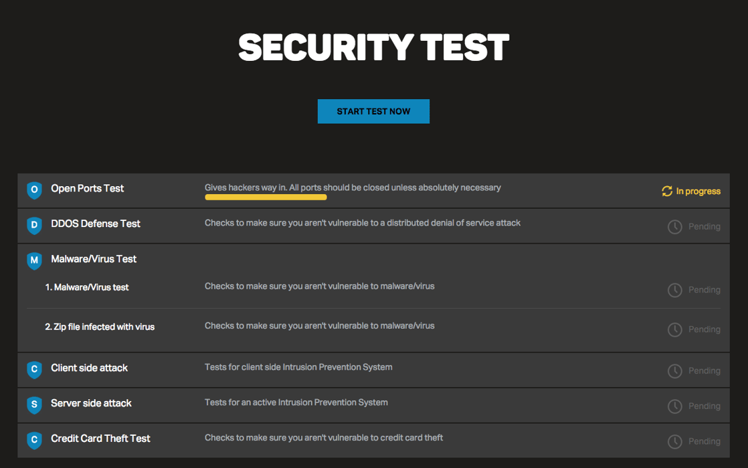Click the In progress refresh icon
The image size is (748, 468).
(x=667, y=191)
